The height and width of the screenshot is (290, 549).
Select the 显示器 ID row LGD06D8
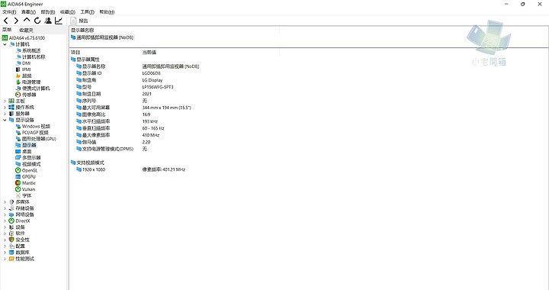[118, 73]
